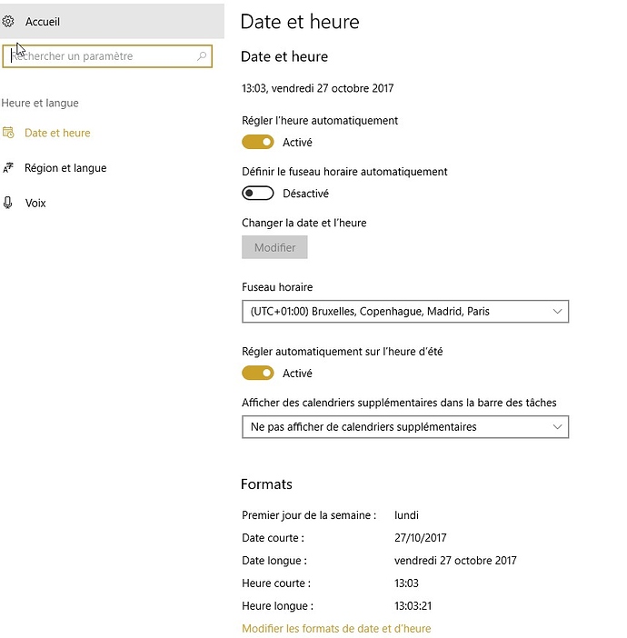Click the date text 13:03, vendredi 27 octobre 2017
This screenshot has width=627, height=638.
317,88
